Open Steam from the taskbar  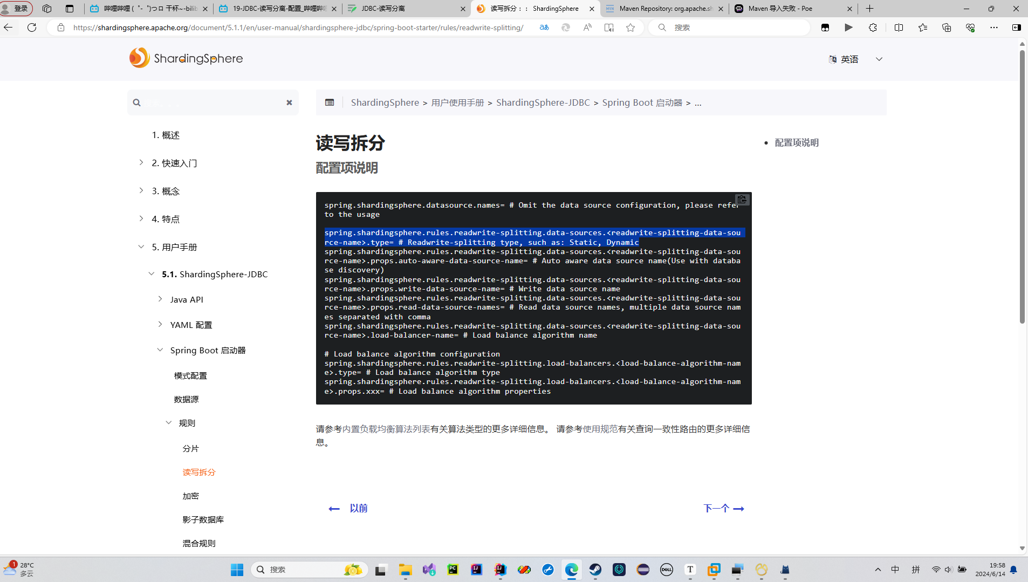coord(595,570)
